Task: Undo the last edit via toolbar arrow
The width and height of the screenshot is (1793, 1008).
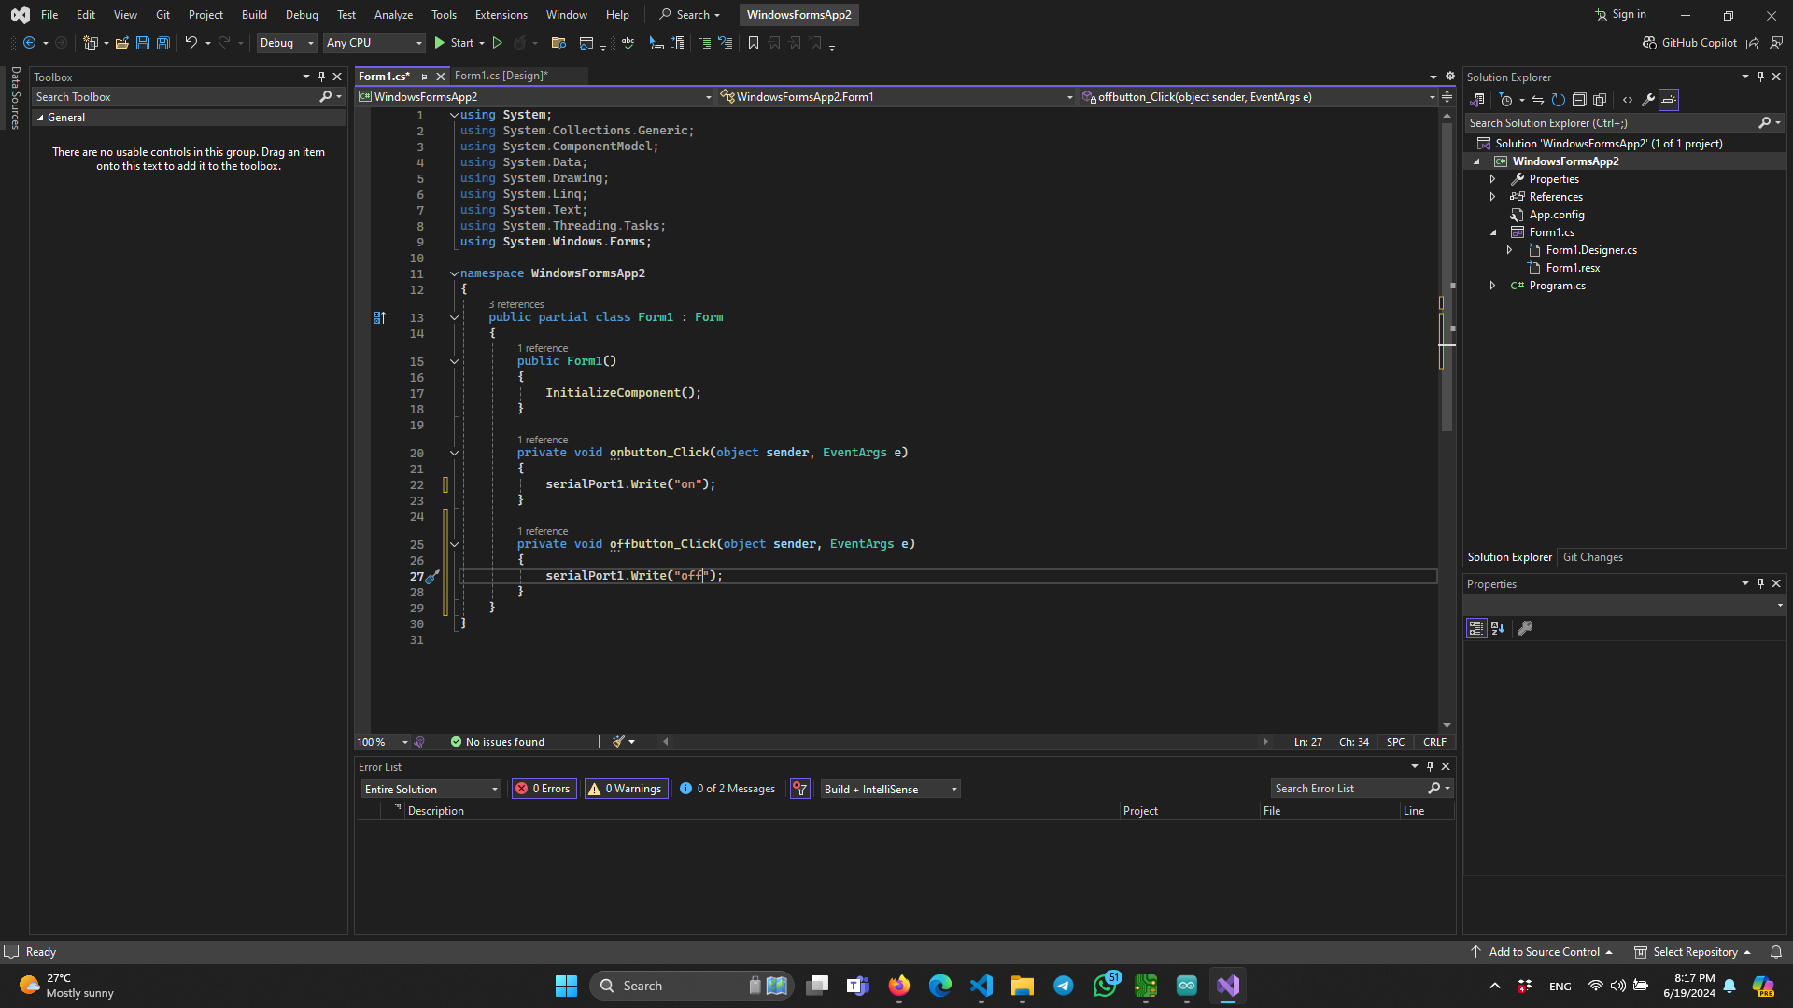Action: pyautogui.click(x=191, y=43)
